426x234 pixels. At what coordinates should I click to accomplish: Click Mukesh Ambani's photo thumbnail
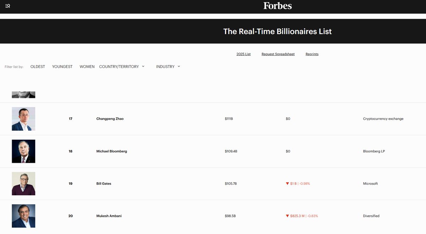click(x=23, y=216)
